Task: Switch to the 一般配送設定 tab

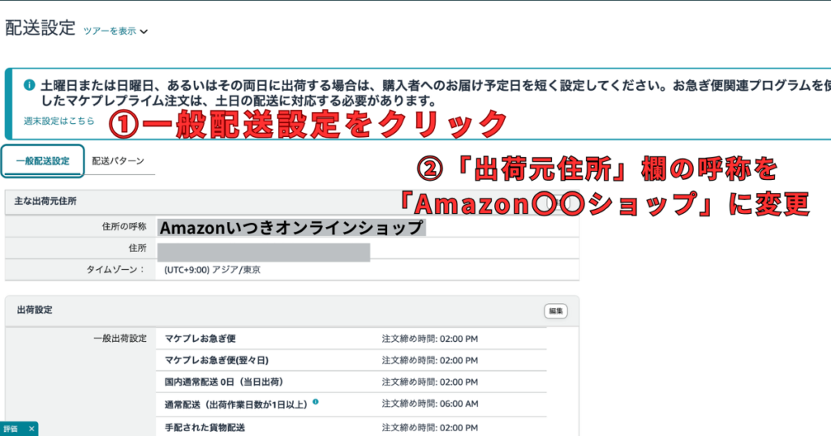Action: click(x=43, y=161)
